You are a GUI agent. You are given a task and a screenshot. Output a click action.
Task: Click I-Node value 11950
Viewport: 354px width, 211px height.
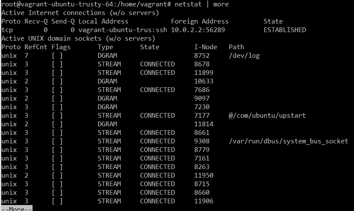point(204,175)
